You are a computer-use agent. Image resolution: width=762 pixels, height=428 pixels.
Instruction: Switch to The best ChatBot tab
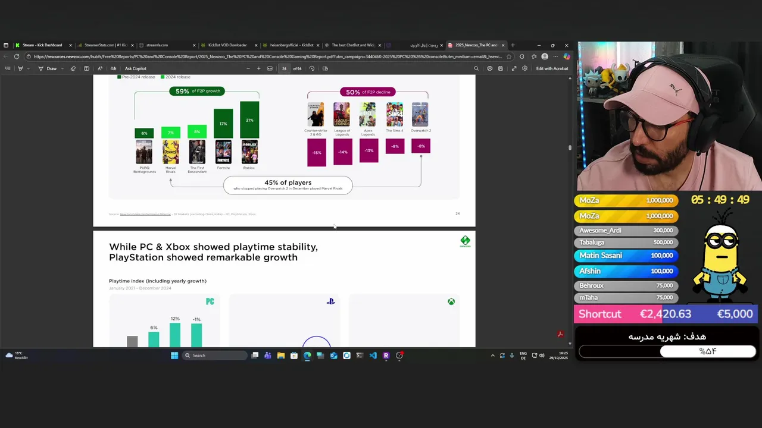coord(352,45)
